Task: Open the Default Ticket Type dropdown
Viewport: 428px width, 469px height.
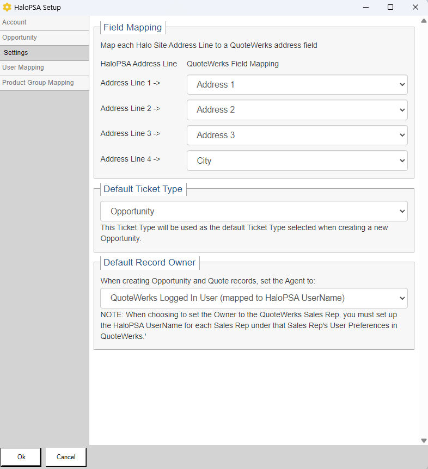Action: pyautogui.click(x=254, y=212)
